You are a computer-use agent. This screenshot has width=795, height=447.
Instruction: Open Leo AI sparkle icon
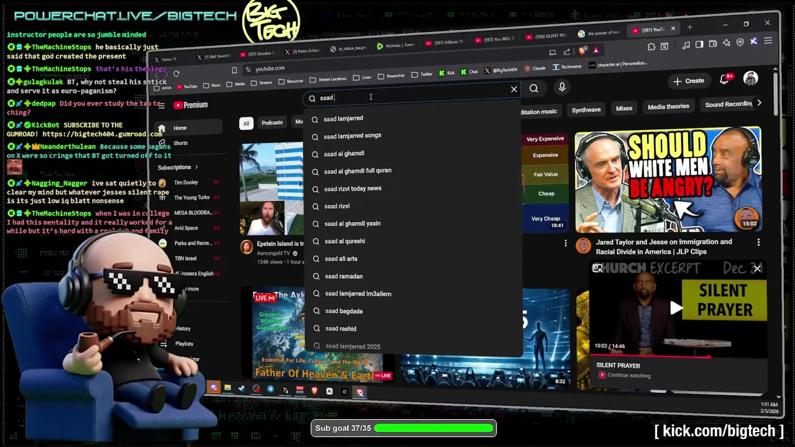pos(726,43)
